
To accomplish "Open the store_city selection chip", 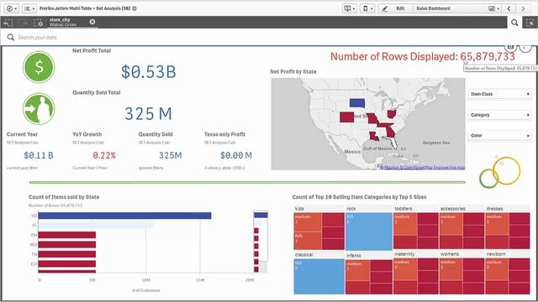I will coord(67,23).
